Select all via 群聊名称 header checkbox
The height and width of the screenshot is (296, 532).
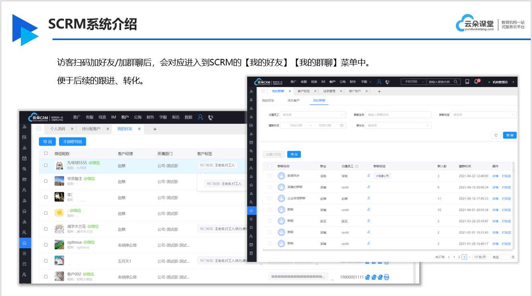[x=270, y=166]
